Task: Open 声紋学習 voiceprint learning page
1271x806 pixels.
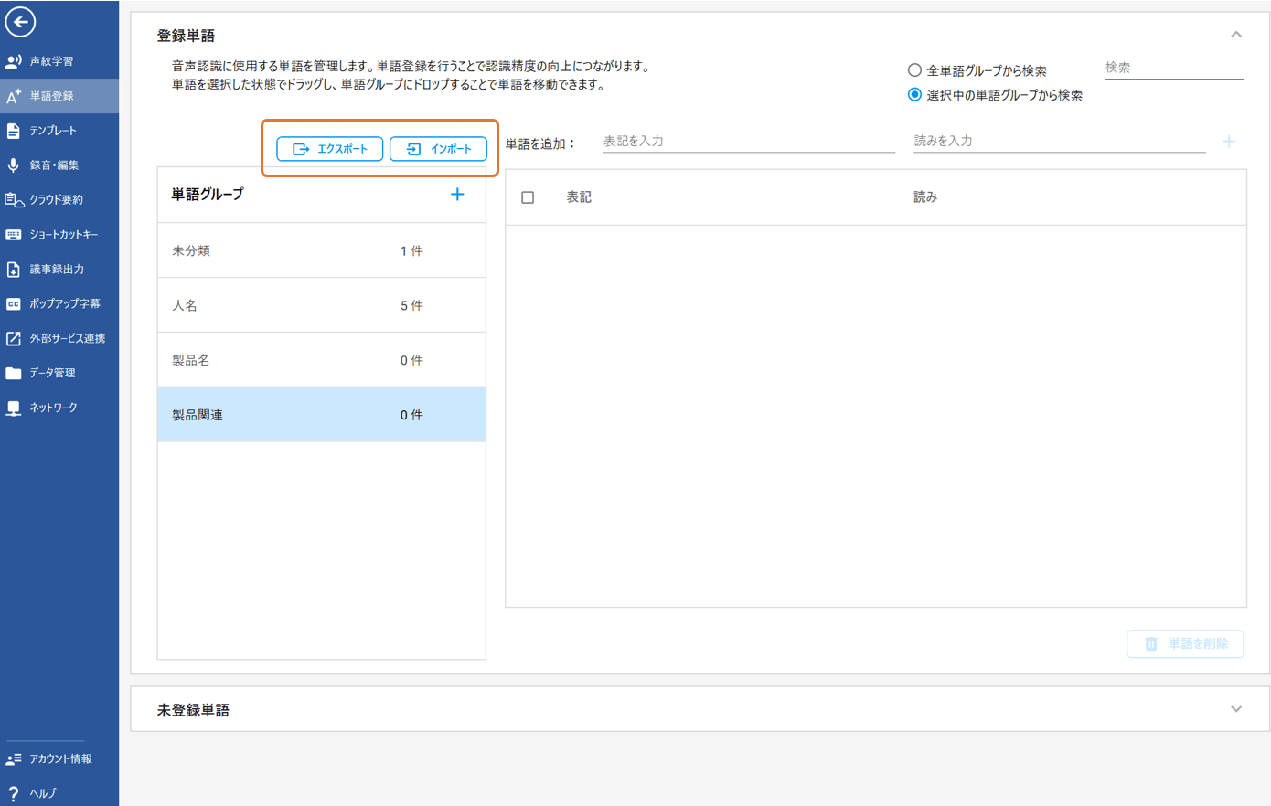Action: pyautogui.click(x=51, y=61)
